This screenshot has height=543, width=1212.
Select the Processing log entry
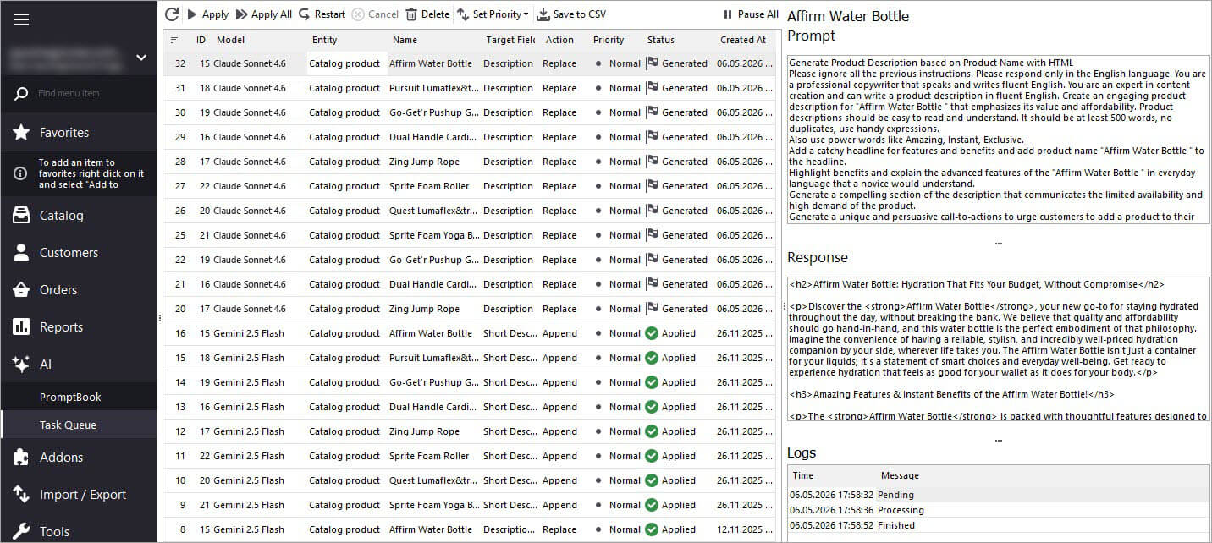(x=999, y=510)
